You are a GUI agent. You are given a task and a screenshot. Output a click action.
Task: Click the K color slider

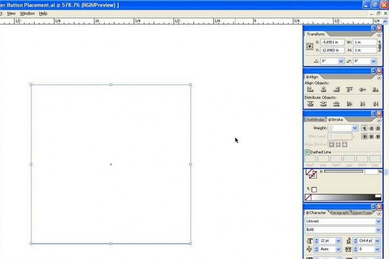344,171
